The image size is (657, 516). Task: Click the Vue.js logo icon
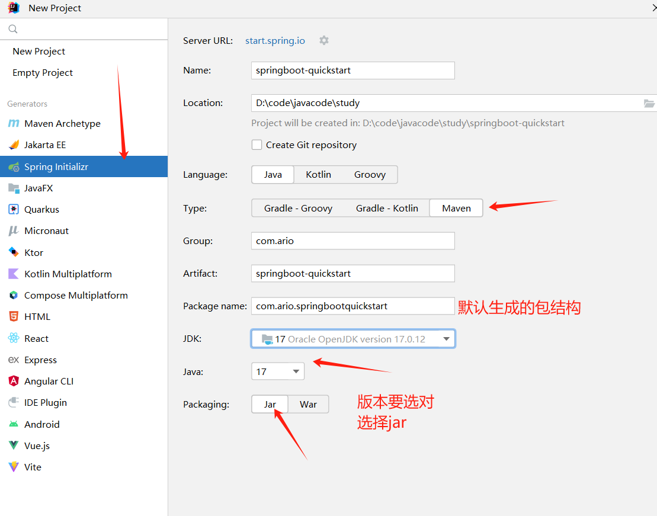pyautogui.click(x=14, y=446)
